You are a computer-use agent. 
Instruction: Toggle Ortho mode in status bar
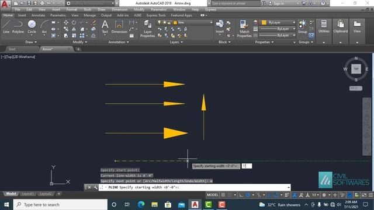(241, 195)
